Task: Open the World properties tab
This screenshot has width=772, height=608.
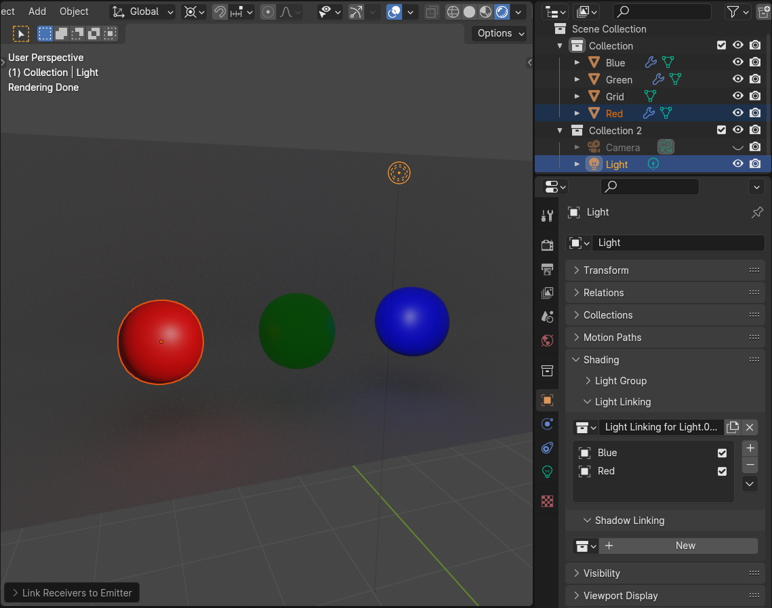Action: coord(547,341)
